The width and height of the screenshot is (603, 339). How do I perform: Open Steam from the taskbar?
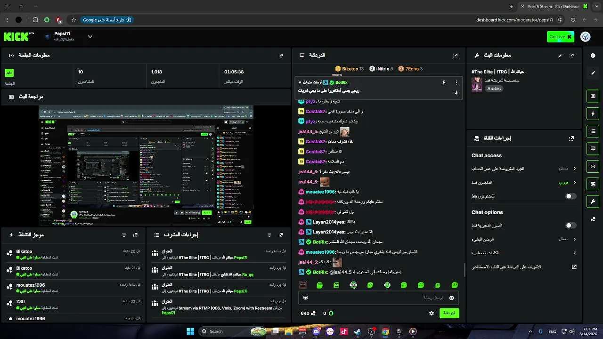coord(358,331)
